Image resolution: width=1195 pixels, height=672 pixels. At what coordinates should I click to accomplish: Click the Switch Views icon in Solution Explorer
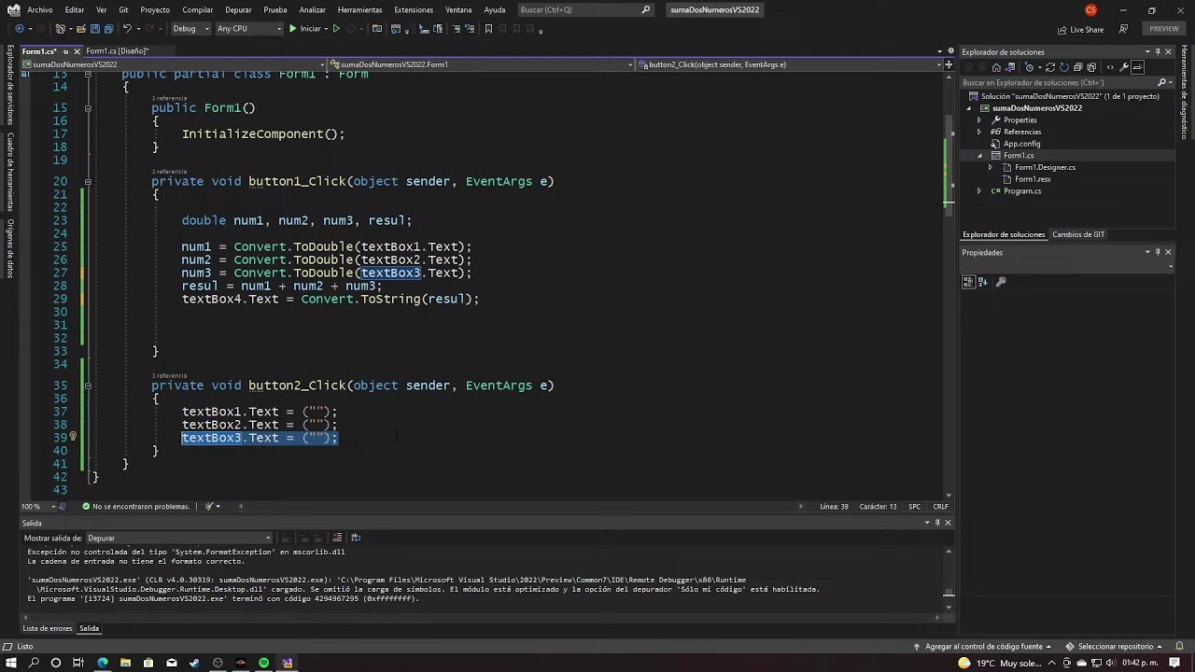(1010, 67)
